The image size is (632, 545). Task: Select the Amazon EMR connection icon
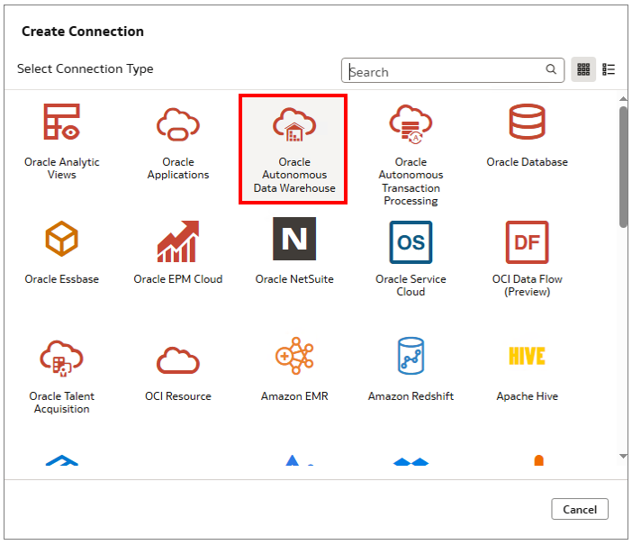(294, 357)
